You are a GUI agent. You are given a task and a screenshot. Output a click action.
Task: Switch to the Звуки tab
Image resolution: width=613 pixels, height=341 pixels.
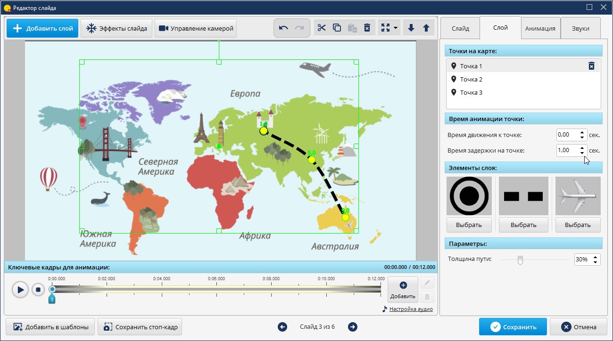click(580, 28)
